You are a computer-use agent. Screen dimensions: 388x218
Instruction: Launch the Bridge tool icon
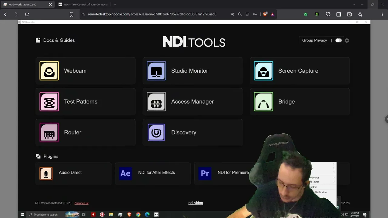click(263, 102)
